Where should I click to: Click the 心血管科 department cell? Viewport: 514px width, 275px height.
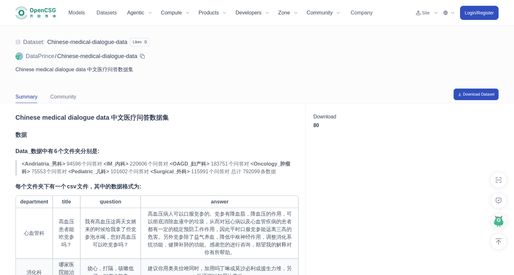[x=34, y=233]
